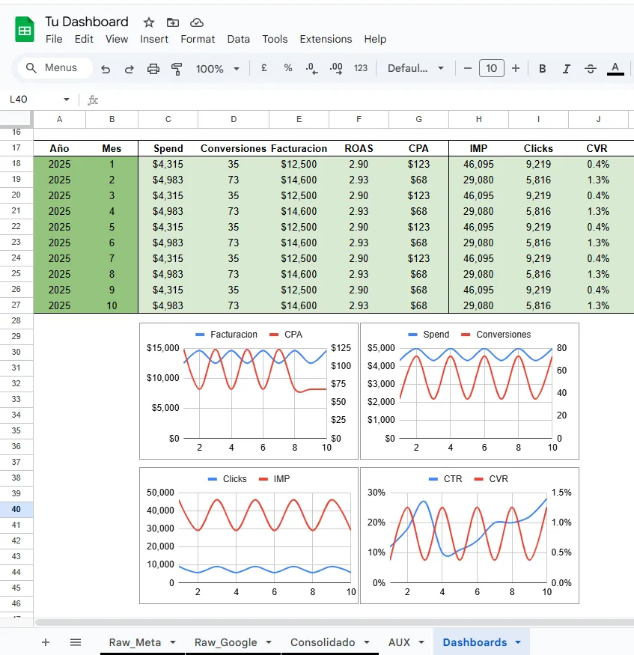Add a new sheet with plus
Viewport: 634px width, 655px height.
(x=46, y=642)
